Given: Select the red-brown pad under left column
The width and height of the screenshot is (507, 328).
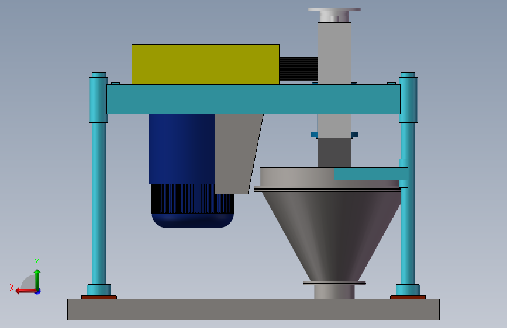Looking at the screenshot, I should click(99, 297).
